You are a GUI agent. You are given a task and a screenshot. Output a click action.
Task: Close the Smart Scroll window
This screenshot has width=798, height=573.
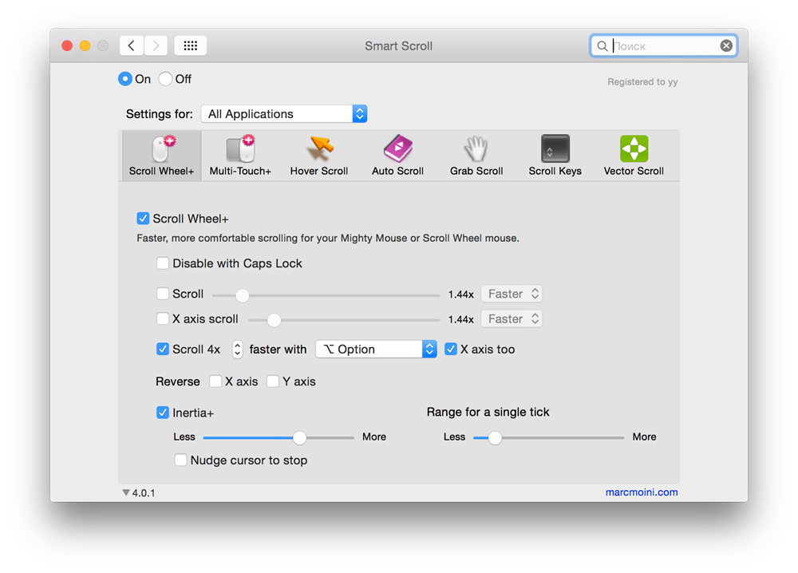[67, 45]
